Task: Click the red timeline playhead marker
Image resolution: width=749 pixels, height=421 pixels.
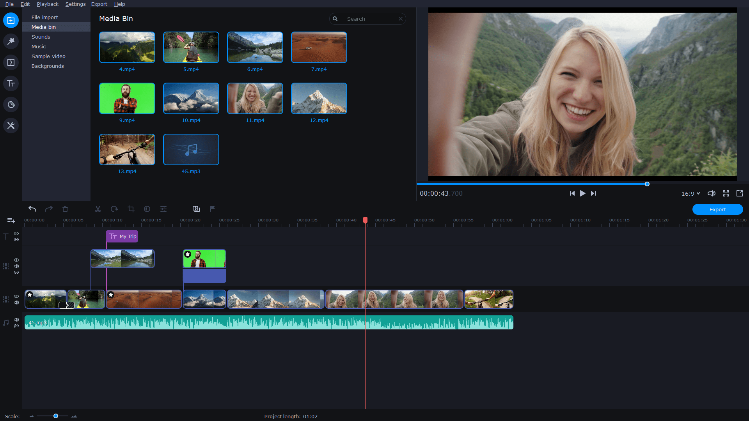Action: 365,219
